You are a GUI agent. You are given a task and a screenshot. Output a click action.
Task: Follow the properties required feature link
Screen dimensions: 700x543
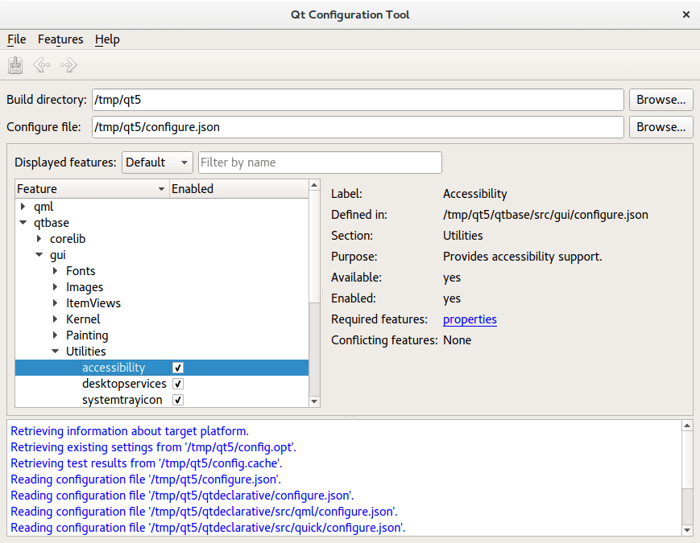pyautogui.click(x=470, y=319)
